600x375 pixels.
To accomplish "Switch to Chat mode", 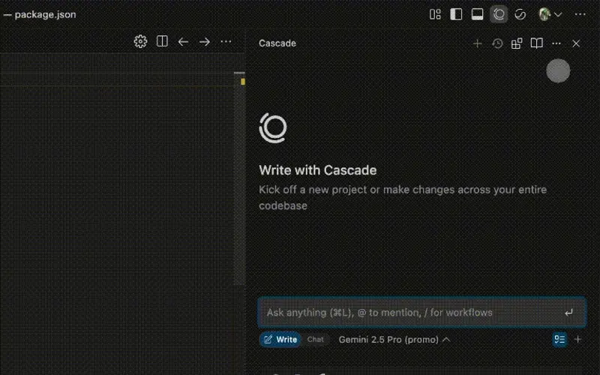I will pos(315,340).
